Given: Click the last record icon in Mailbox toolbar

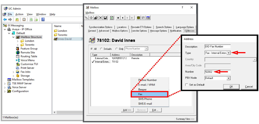Looking at the screenshot, I should [132, 18].
